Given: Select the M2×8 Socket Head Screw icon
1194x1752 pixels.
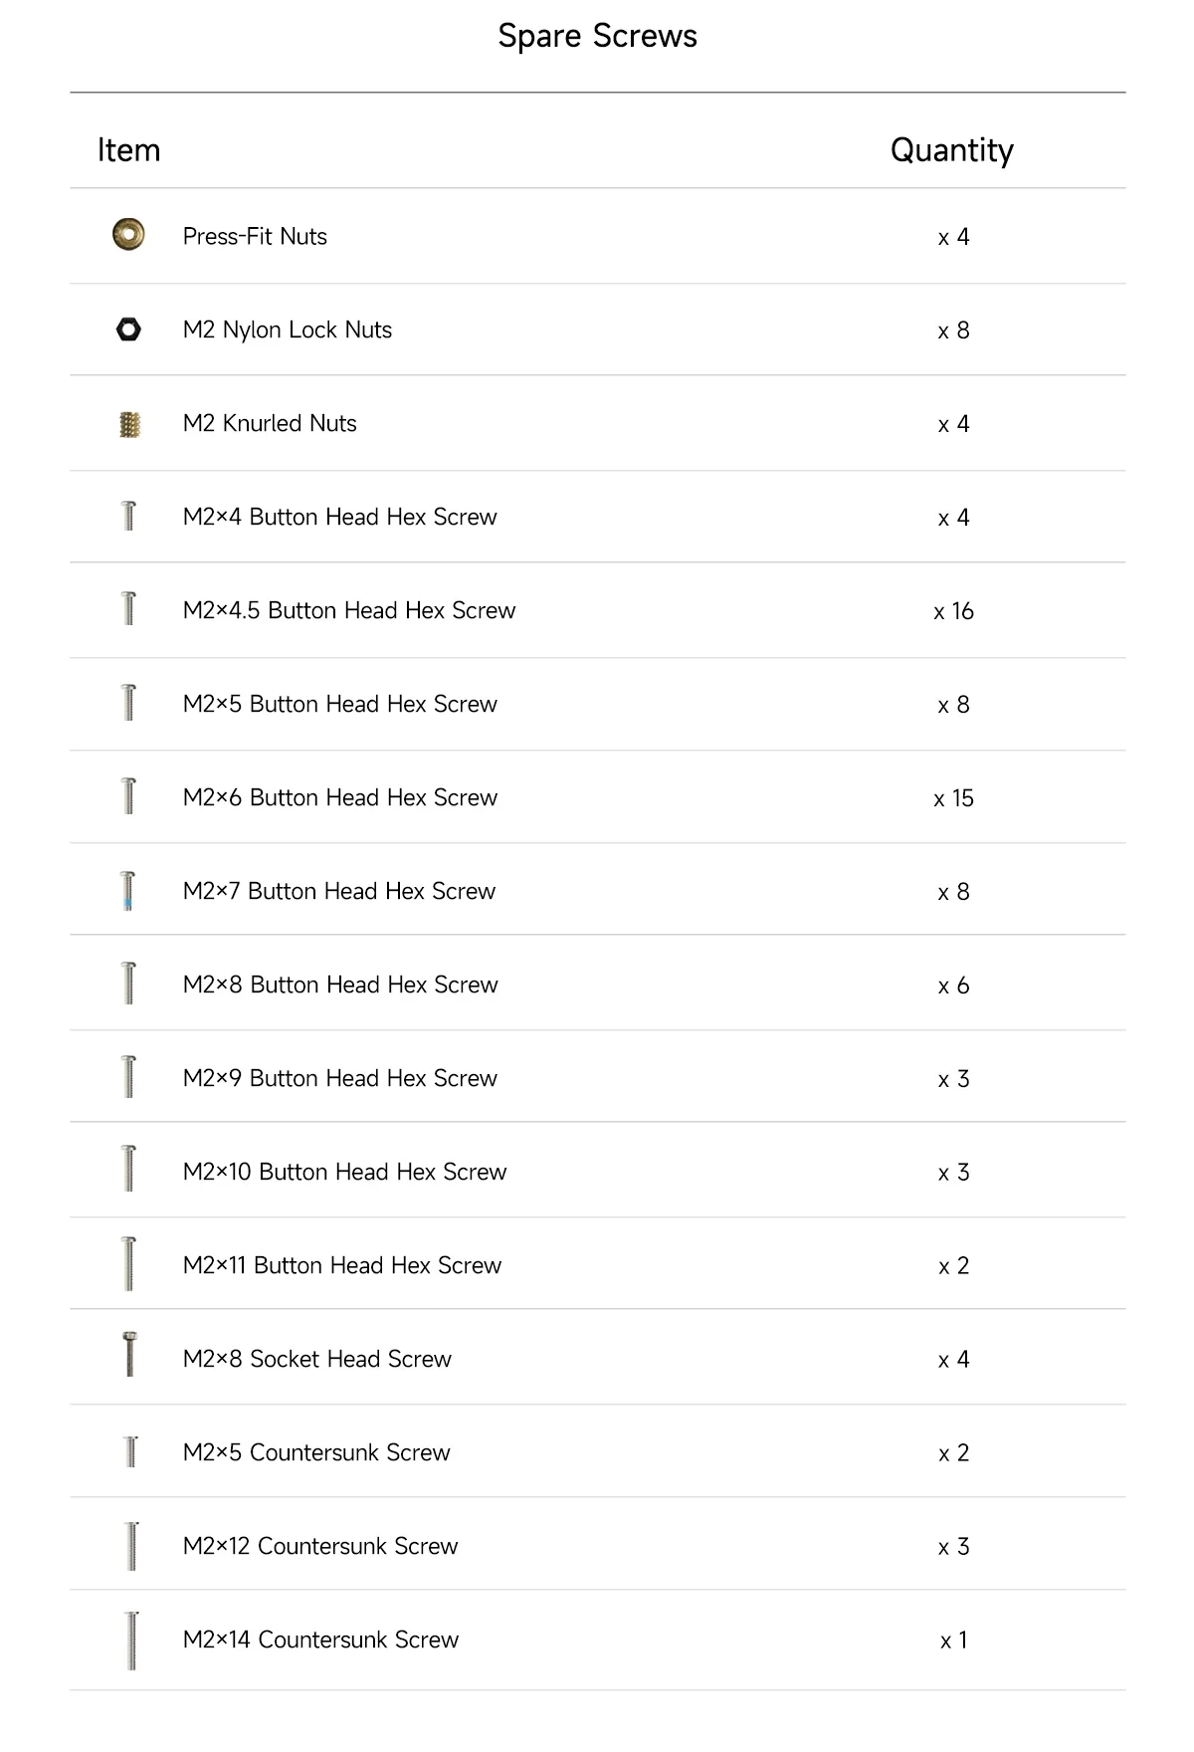Looking at the screenshot, I should (129, 1355).
